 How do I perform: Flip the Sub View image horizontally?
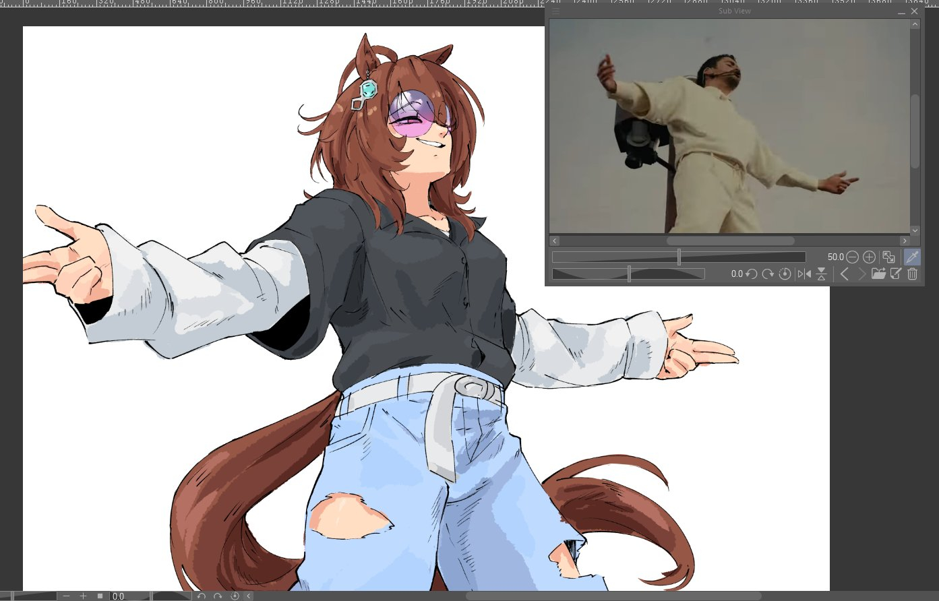[804, 274]
